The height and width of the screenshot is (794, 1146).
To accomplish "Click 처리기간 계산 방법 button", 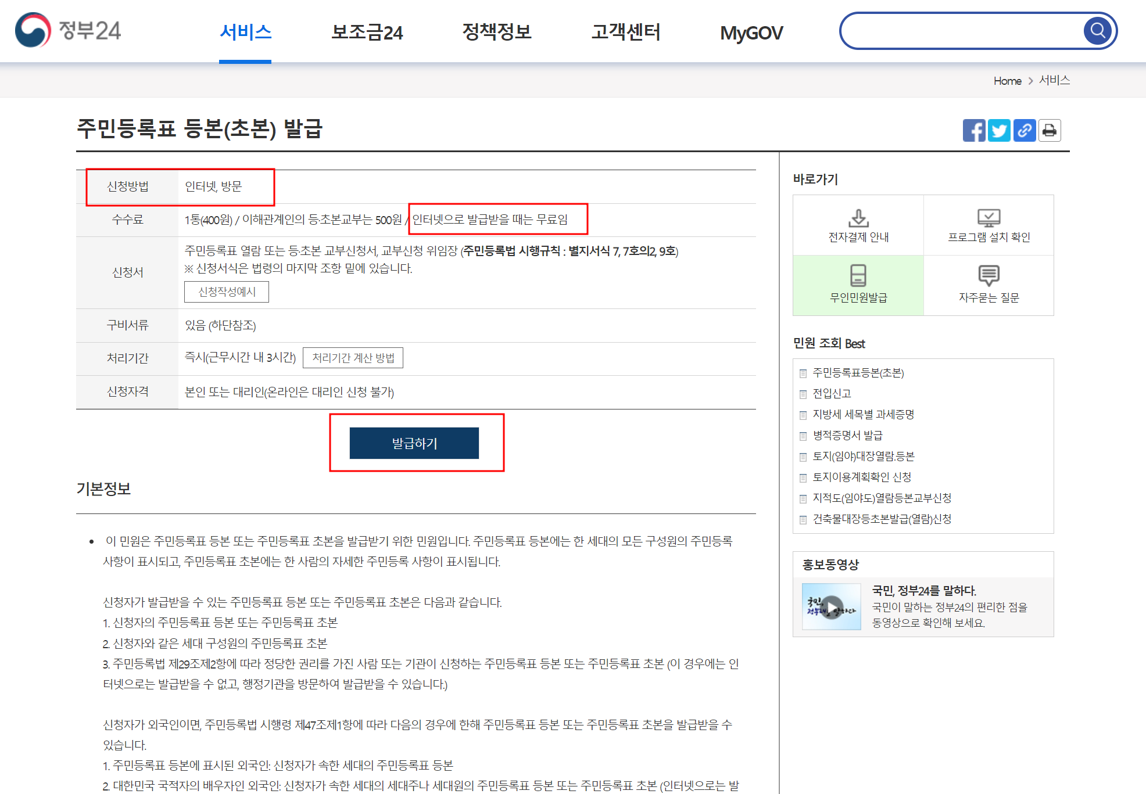I will [353, 358].
